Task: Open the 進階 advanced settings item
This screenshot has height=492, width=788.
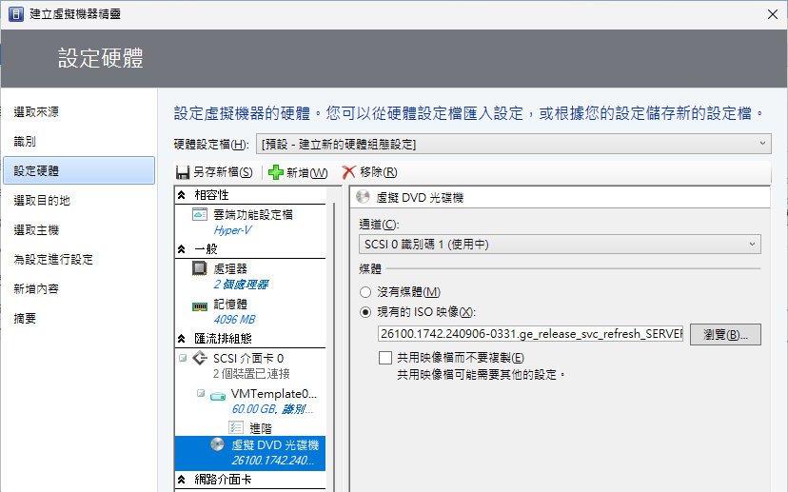Action: 261,428
